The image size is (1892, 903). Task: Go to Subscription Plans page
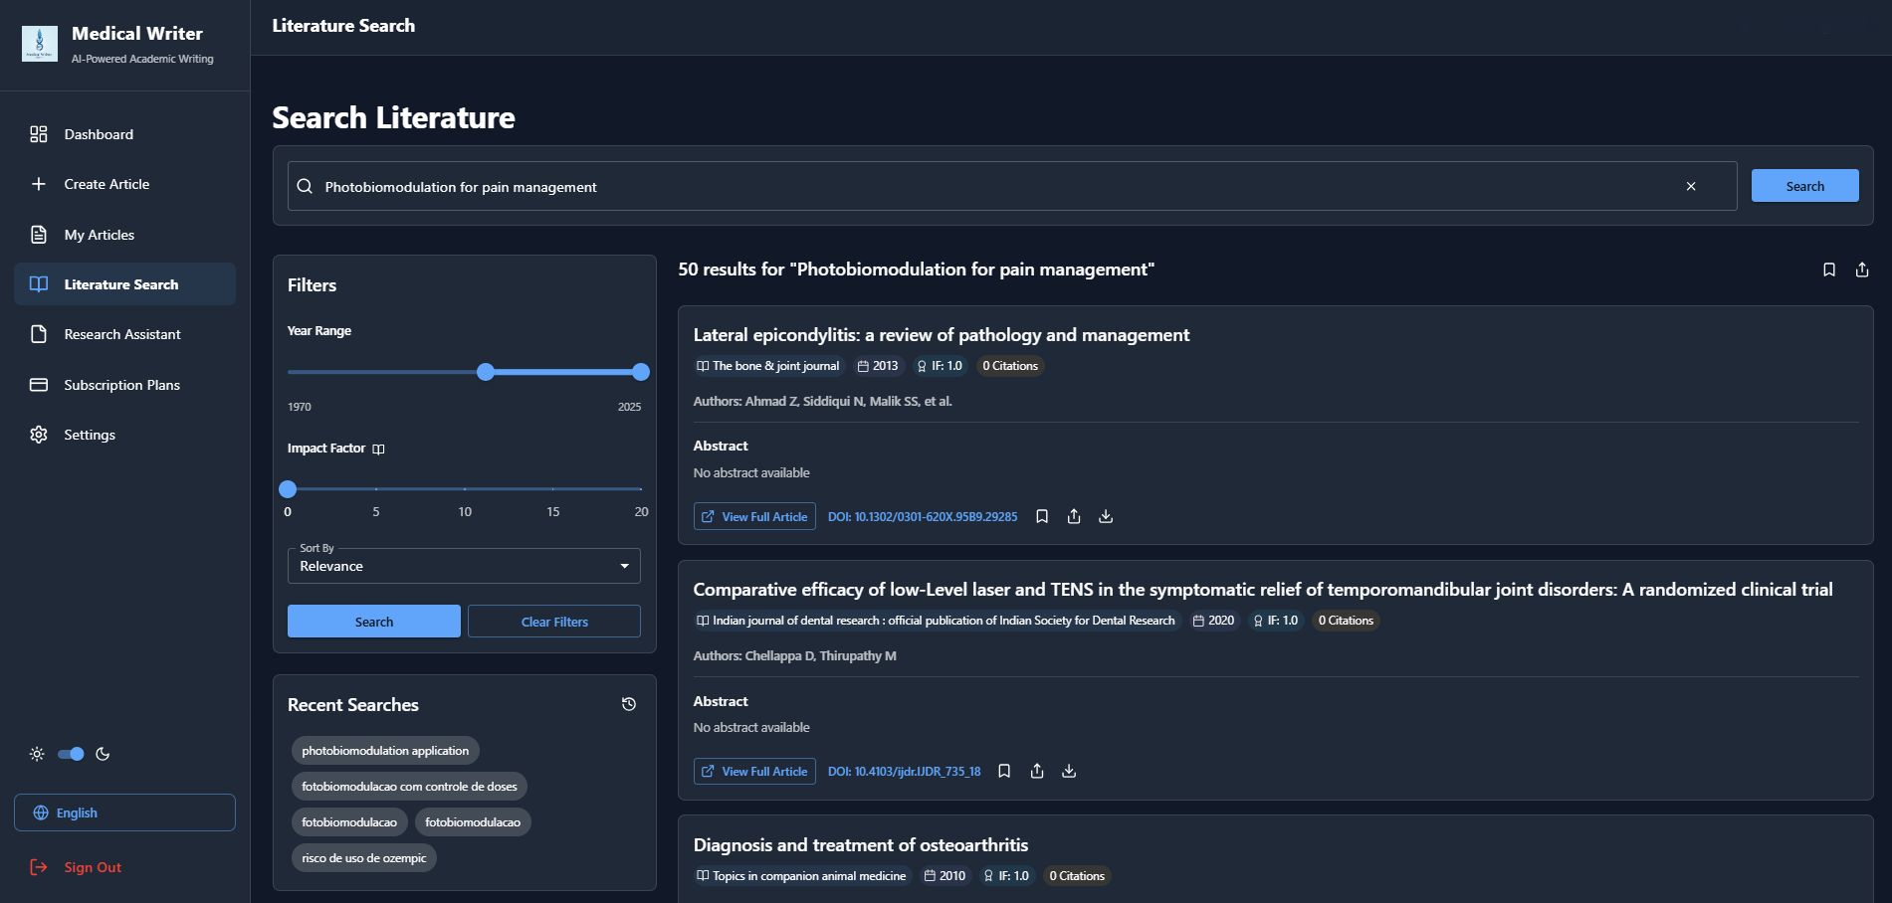click(121, 385)
